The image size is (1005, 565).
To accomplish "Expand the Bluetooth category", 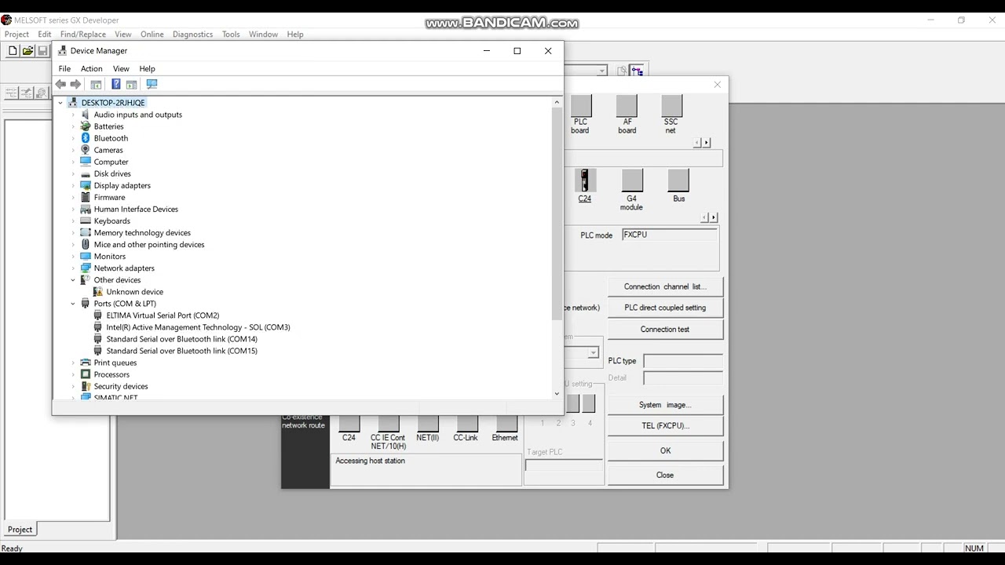I will [x=73, y=138].
